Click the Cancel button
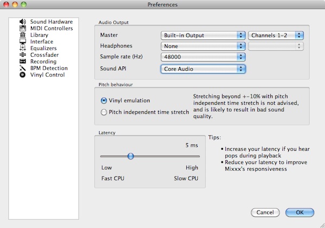 point(265,212)
